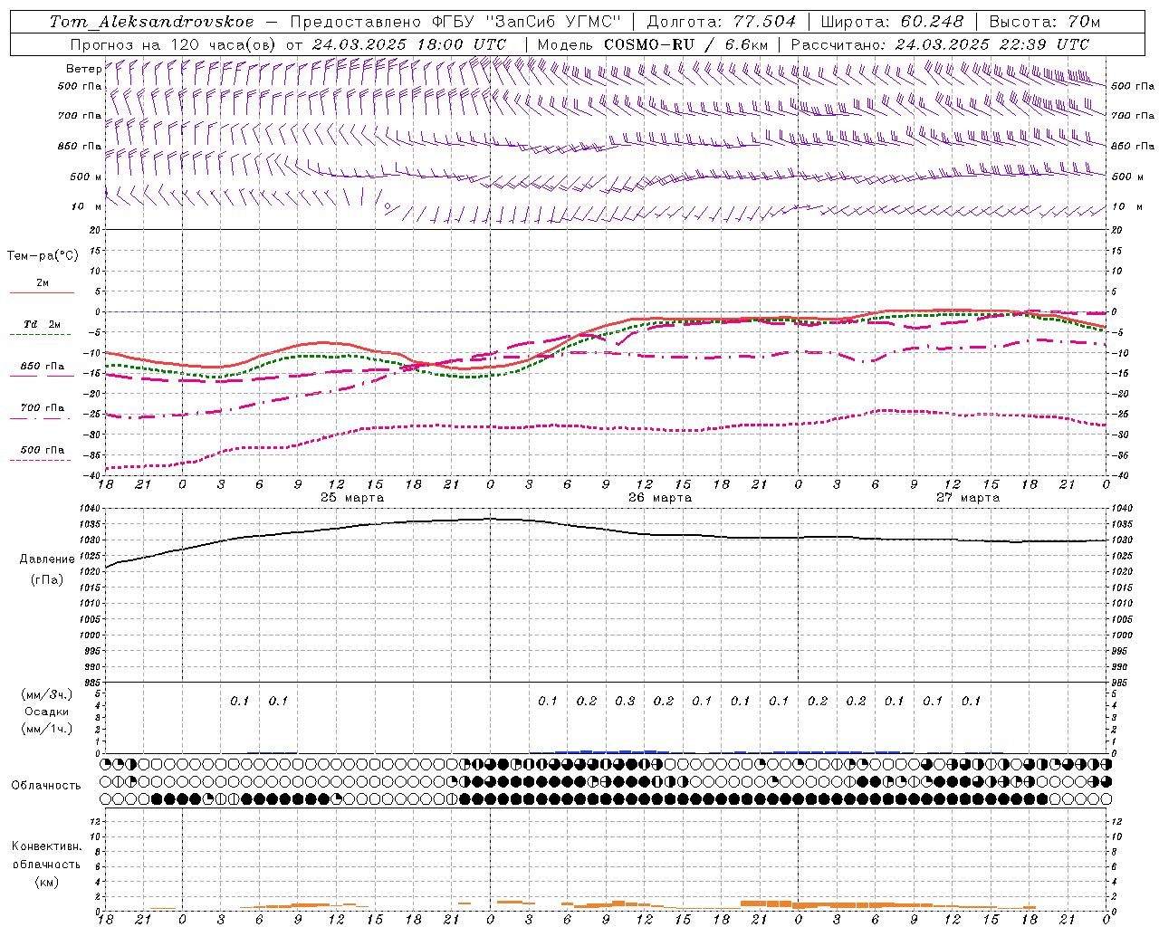Click the Ветер wind panel label
Screen dimensions: 1159x927
tap(84, 69)
